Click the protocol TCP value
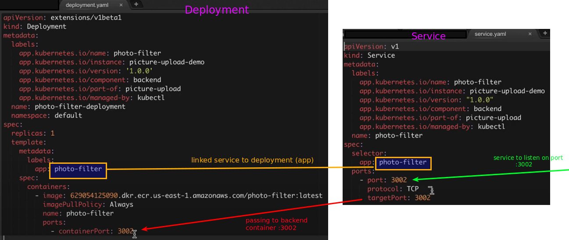The width and height of the screenshot is (569, 240). coord(412,189)
